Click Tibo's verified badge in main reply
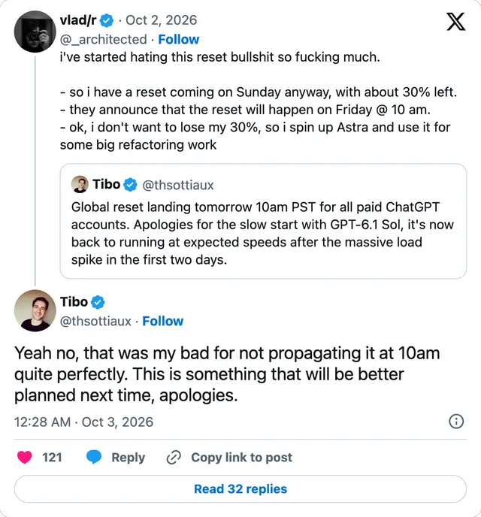Viewport: 481px width, 517px height. pos(98,302)
